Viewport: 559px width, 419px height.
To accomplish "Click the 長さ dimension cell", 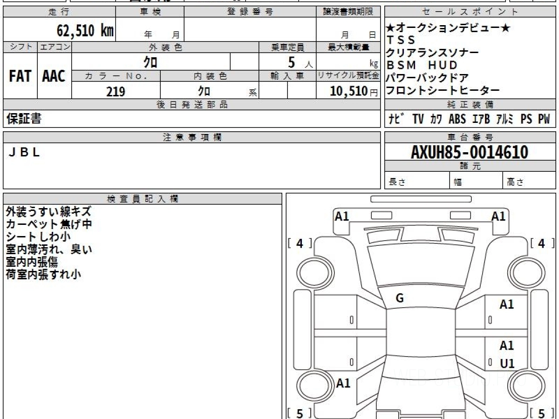I will point(417,181).
